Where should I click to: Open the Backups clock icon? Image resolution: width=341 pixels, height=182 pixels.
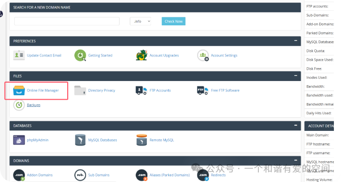click(19, 105)
